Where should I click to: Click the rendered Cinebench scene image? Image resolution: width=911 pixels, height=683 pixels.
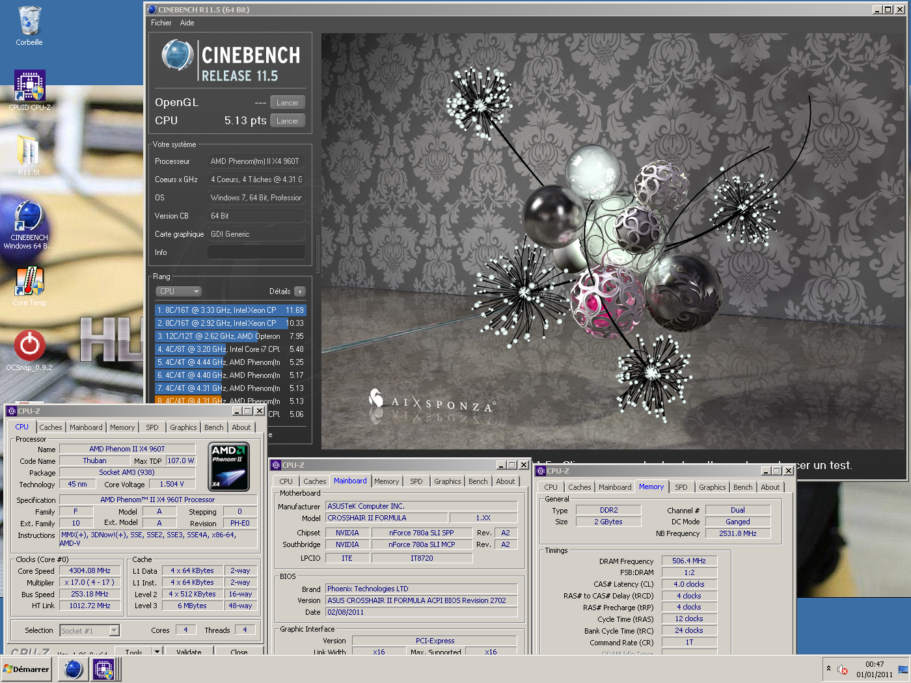(614, 241)
